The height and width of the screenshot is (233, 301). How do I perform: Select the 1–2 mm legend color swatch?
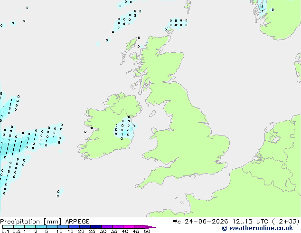tap(30, 227)
